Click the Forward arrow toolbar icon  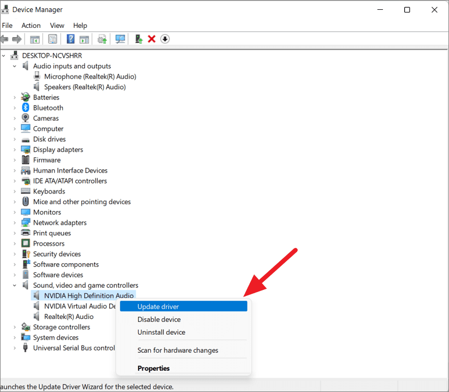coord(17,39)
